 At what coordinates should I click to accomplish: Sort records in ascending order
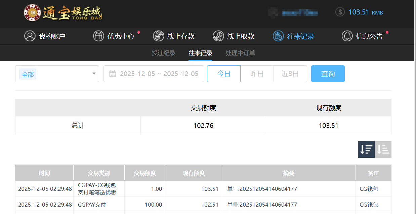[x=383, y=149]
